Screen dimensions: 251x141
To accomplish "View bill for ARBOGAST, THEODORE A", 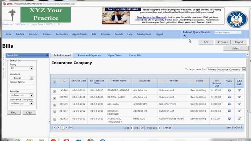I will [229, 119].
